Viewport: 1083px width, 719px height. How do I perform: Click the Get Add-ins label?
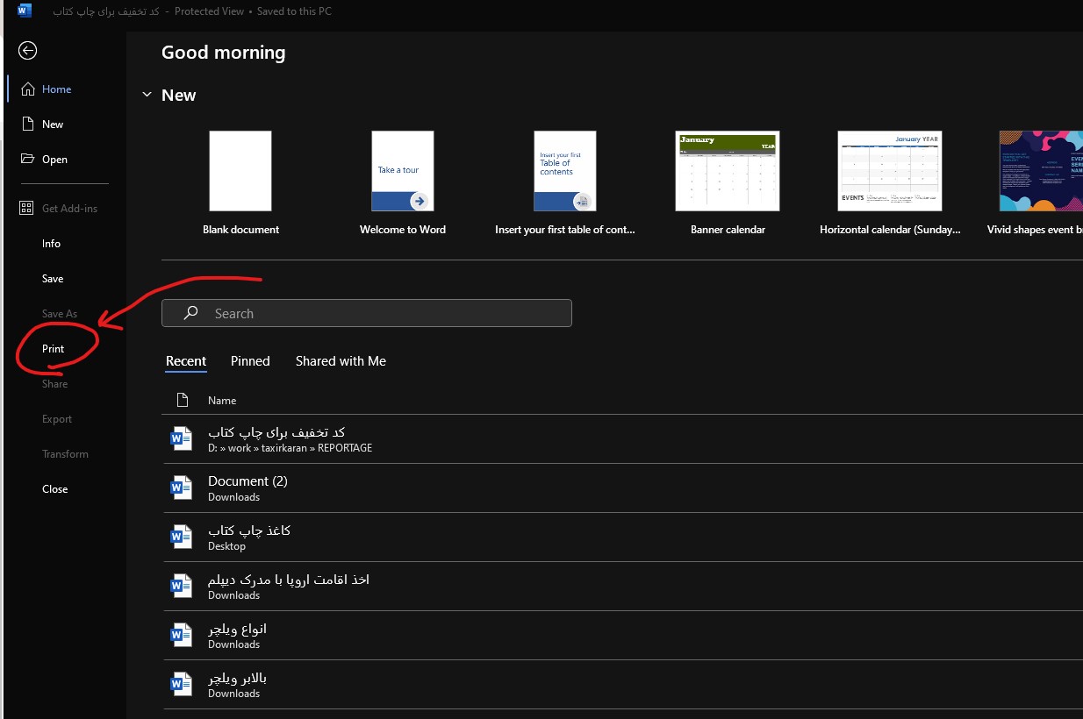[x=70, y=209]
